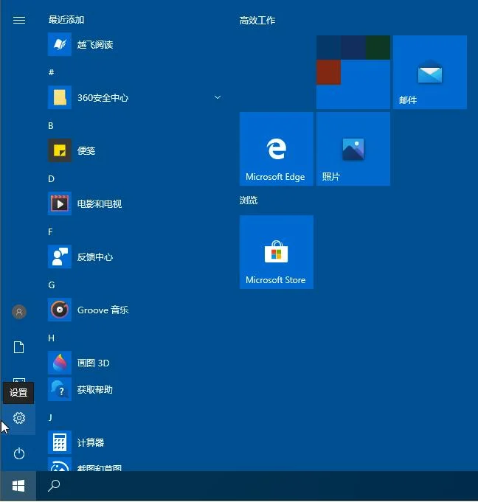Open the 照片 photos tile
Screen dimensions: 478x502
coord(353,149)
